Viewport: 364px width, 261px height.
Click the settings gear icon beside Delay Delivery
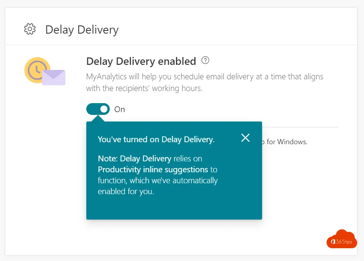coord(30,29)
